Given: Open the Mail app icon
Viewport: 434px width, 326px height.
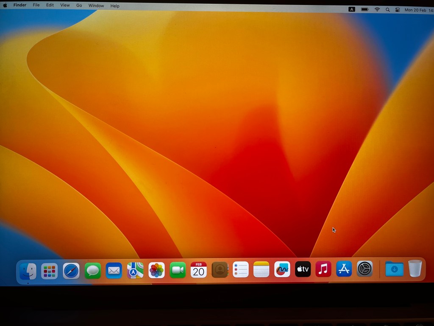Looking at the screenshot, I should coord(114,270).
